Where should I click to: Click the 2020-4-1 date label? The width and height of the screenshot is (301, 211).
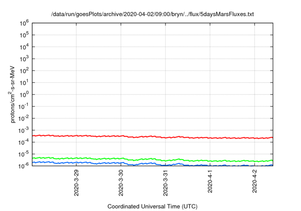[210, 181]
